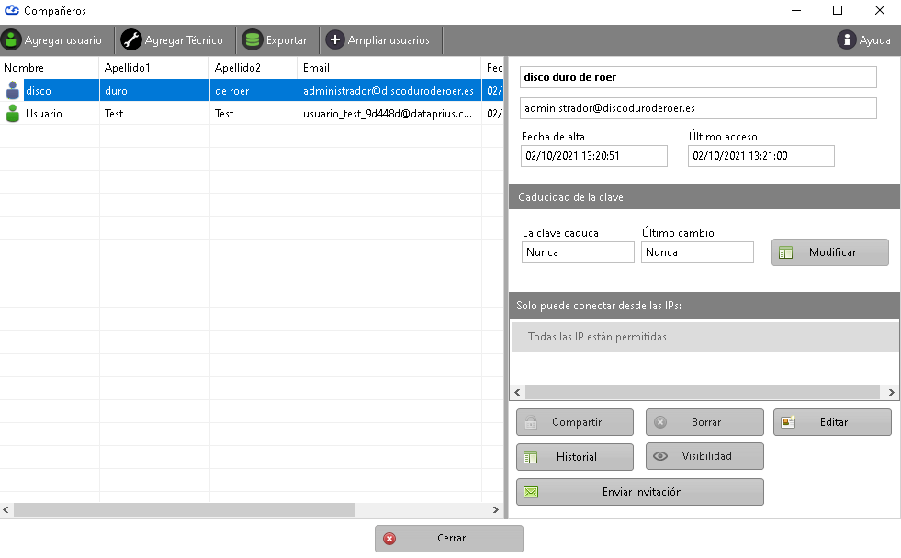The width and height of the screenshot is (901, 558).
Task: Click the red Cerrar cross icon
Action: pyautogui.click(x=389, y=539)
